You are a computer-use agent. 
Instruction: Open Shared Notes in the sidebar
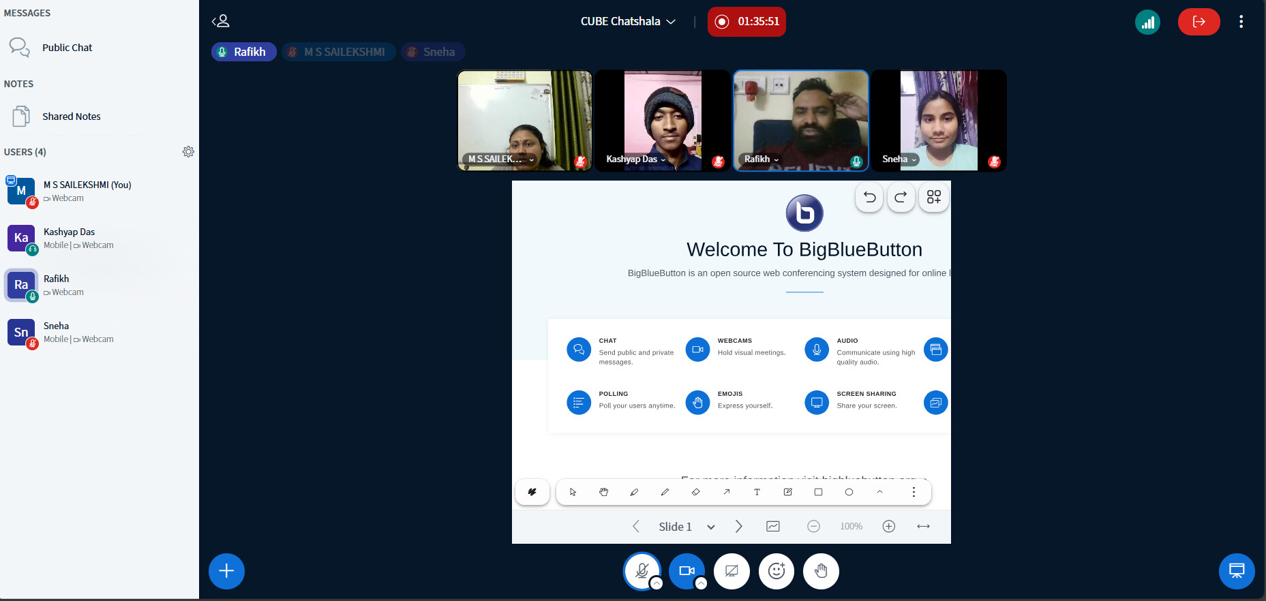[71, 117]
